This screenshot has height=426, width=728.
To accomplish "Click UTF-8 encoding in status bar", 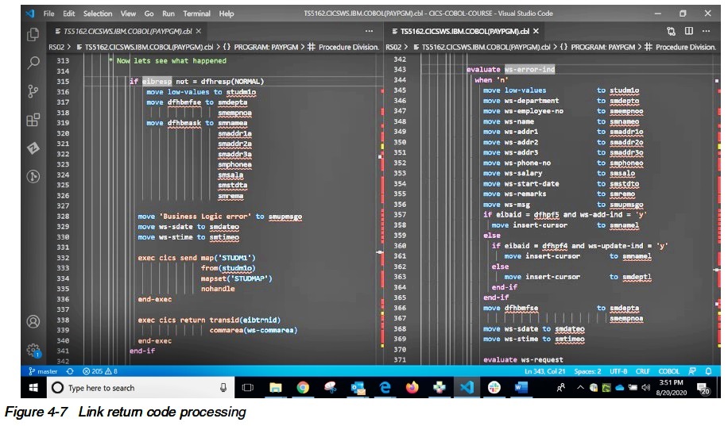I will [x=617, y=371].
